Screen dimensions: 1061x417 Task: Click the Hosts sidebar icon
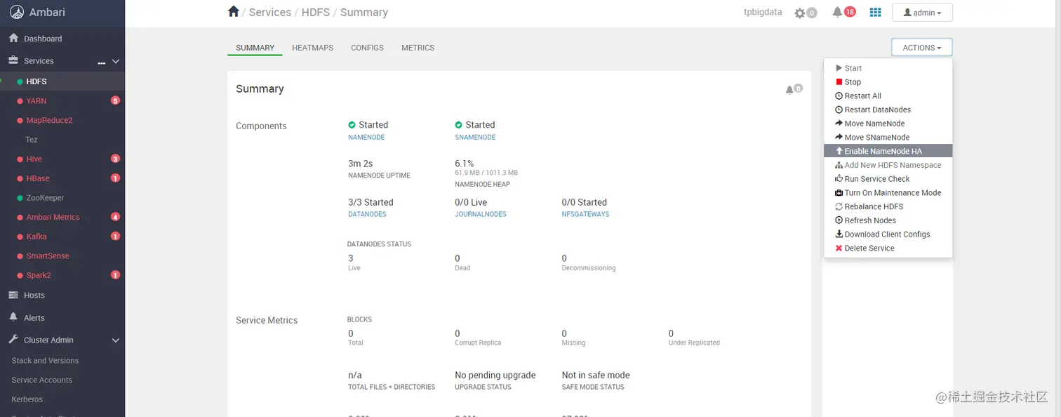pos(13,295)
